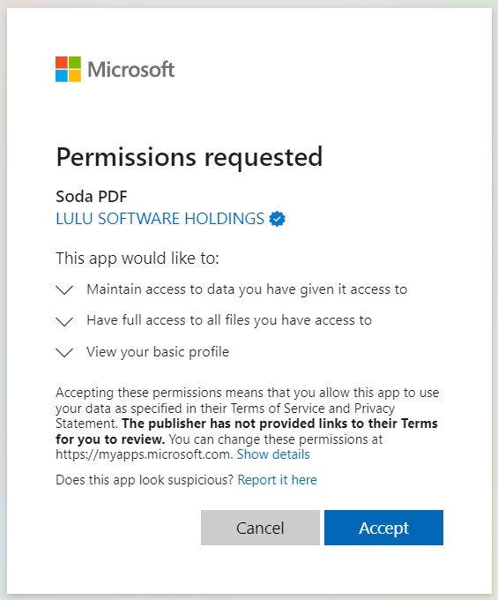The image size is (498, 600).
Task: Cancel the permissions request
Action: (260, 528)
